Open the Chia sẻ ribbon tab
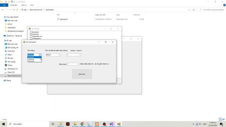The image size is (226, 127). coord(24,5)
